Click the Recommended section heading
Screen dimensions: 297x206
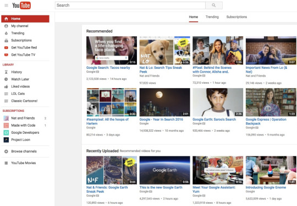click(x=99, y=31)
